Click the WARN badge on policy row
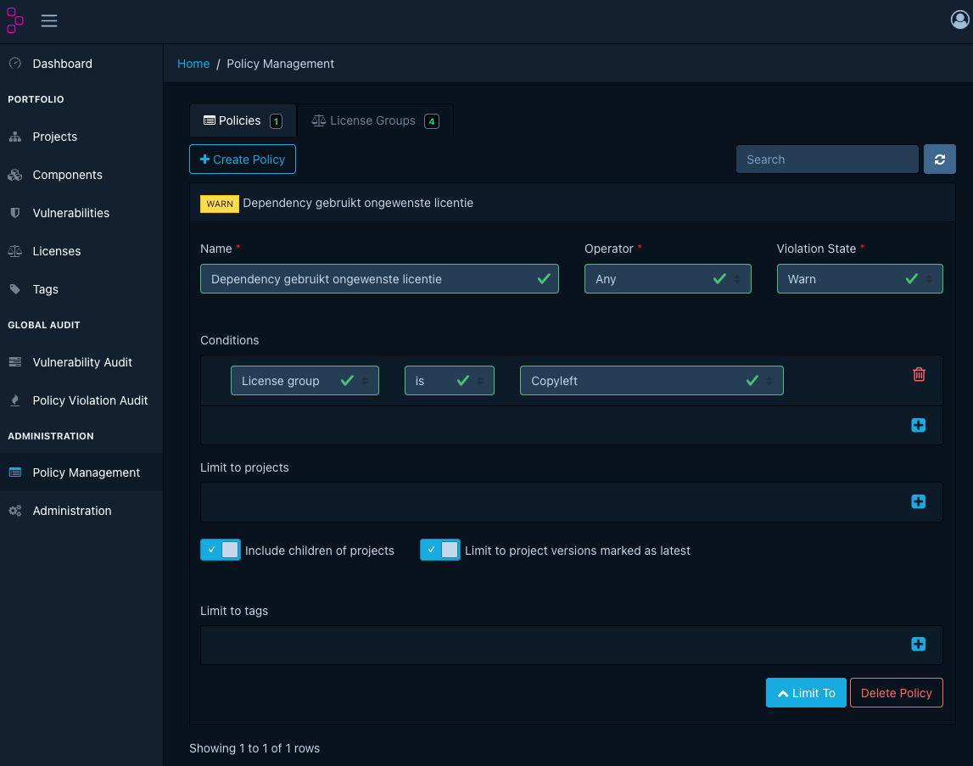The height and width of the screenshot is (766, 973). pyautogui.click(x=220, y=204)
